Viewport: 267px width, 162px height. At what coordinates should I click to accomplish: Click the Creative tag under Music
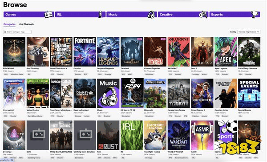point(107,116)
